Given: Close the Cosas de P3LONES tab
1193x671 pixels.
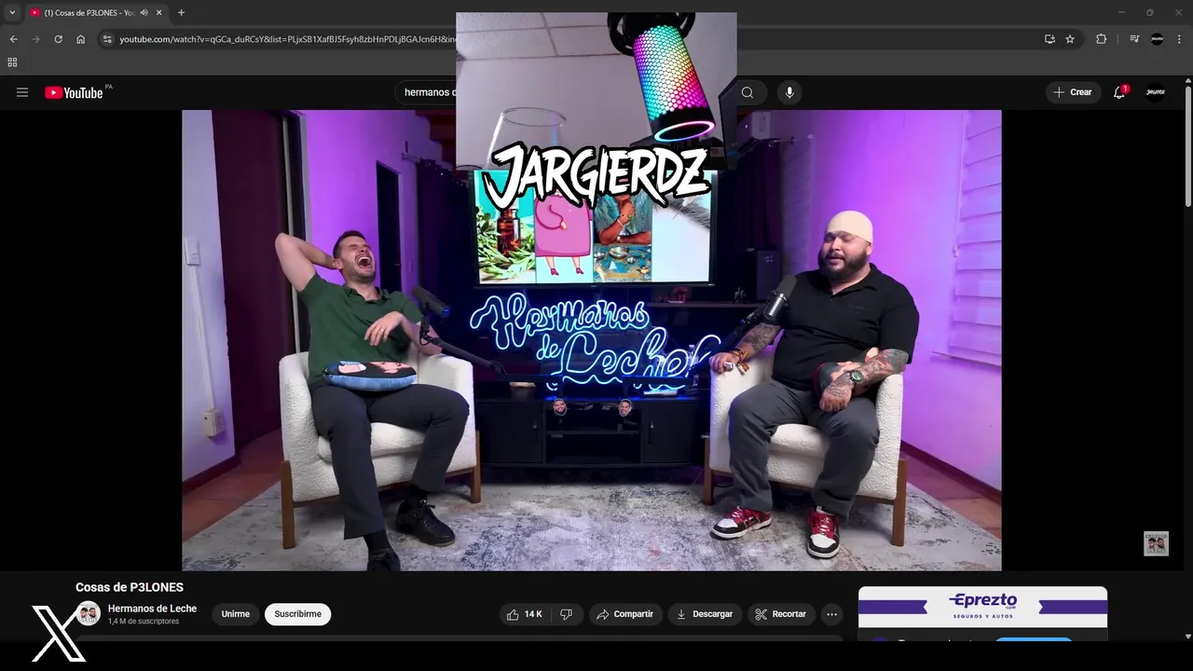Looking at the screenshot, I should pos(159,12).
